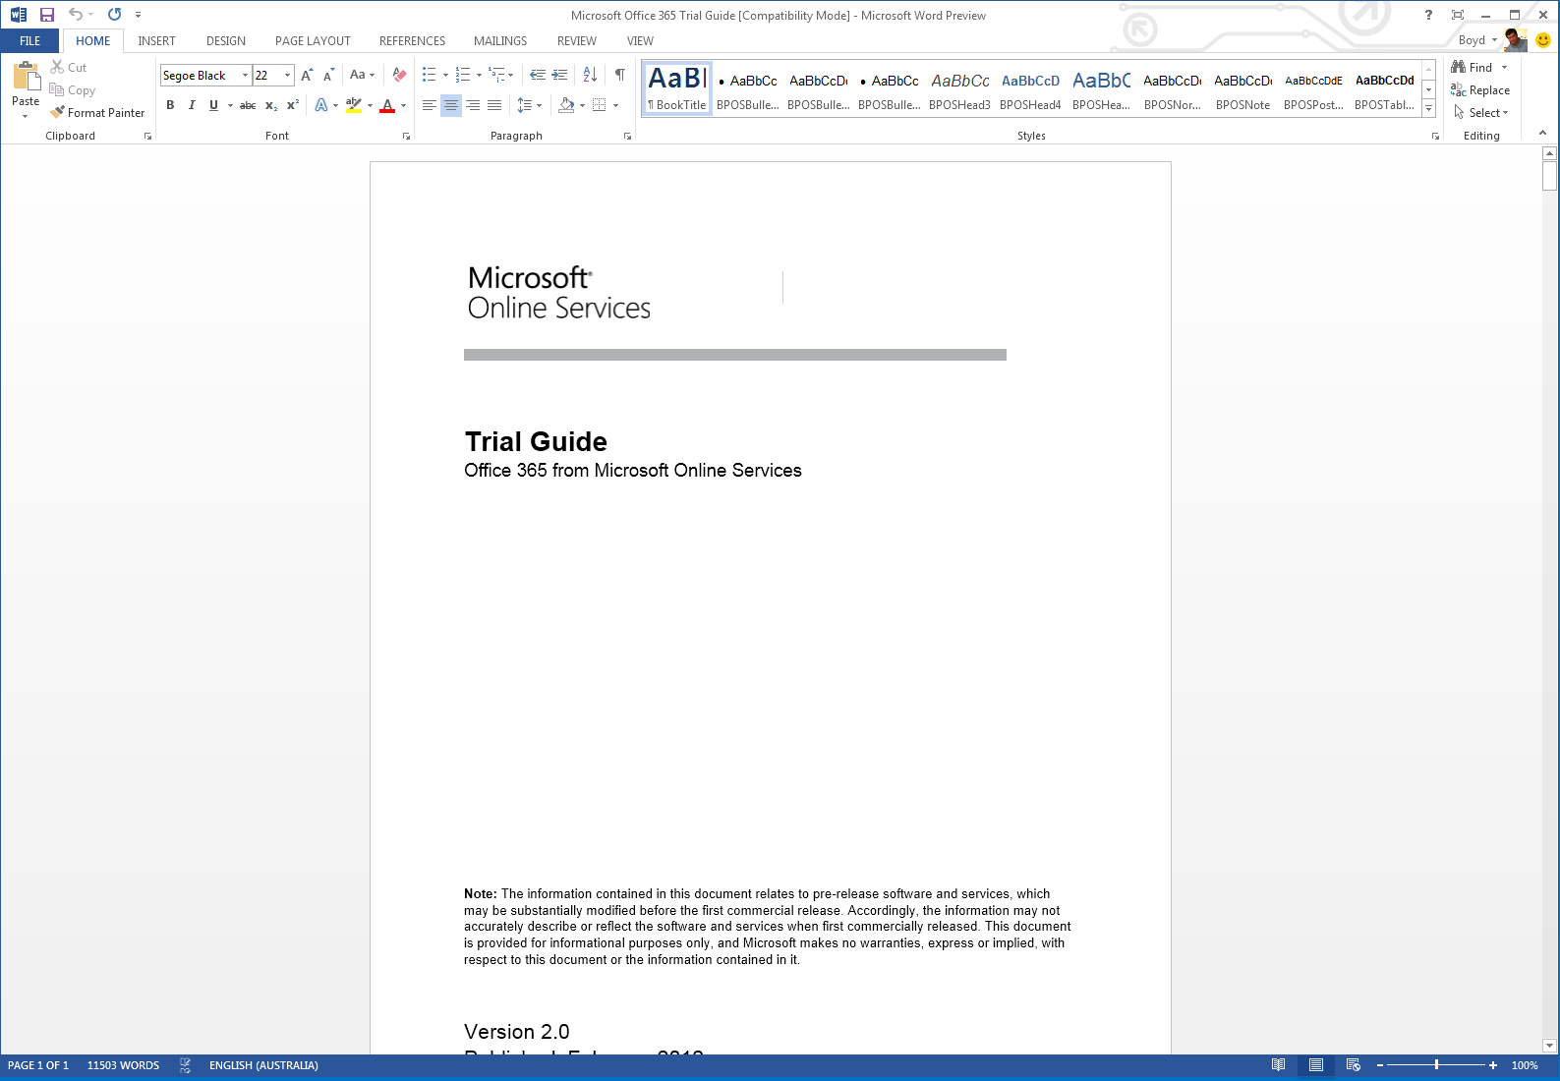Expand the Styles gallery More arrow
This screenshot has width=1560, height=1081.
tap(1429, 110)
